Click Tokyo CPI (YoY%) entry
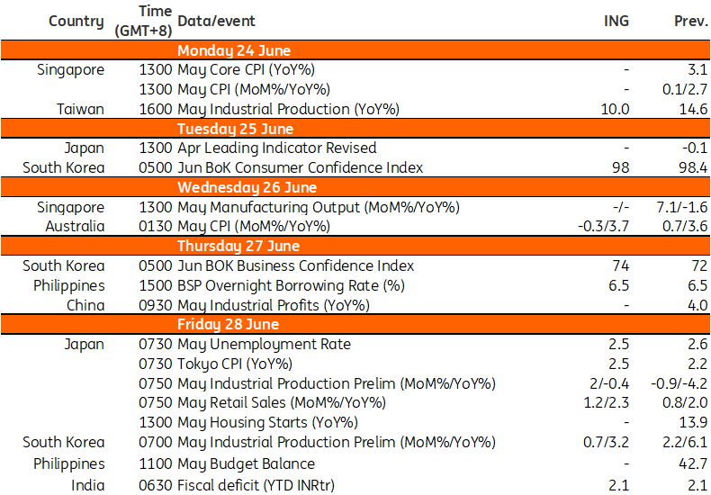711x495 pixels. click(235, 364)
